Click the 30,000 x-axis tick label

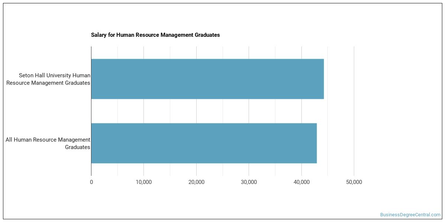click(x=249, y=182)
